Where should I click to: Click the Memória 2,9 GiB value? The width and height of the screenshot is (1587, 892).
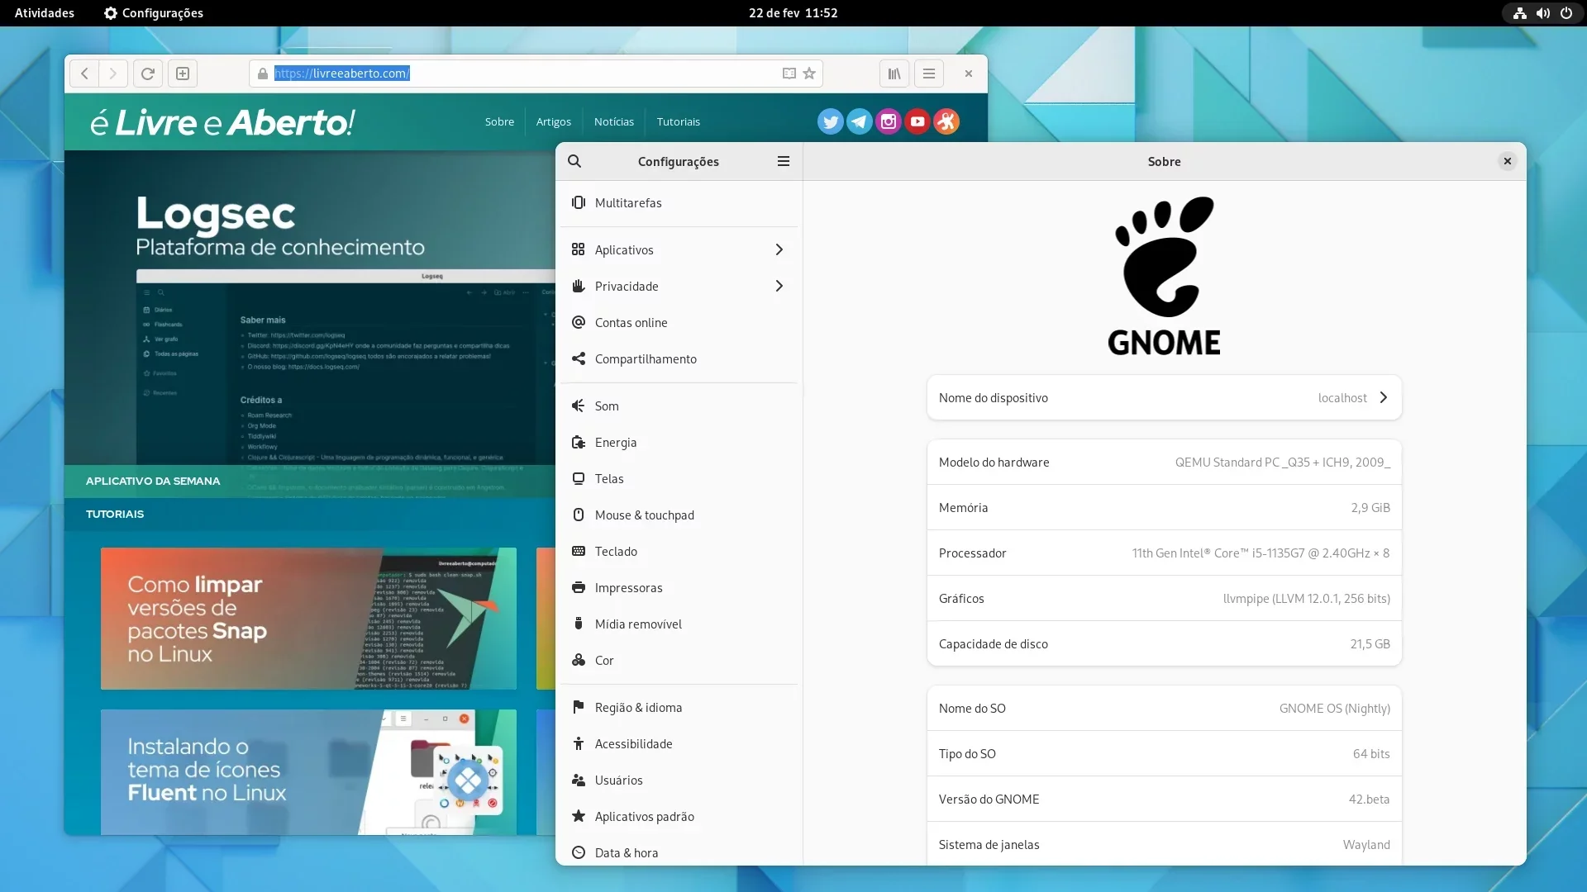point(1370,507)
